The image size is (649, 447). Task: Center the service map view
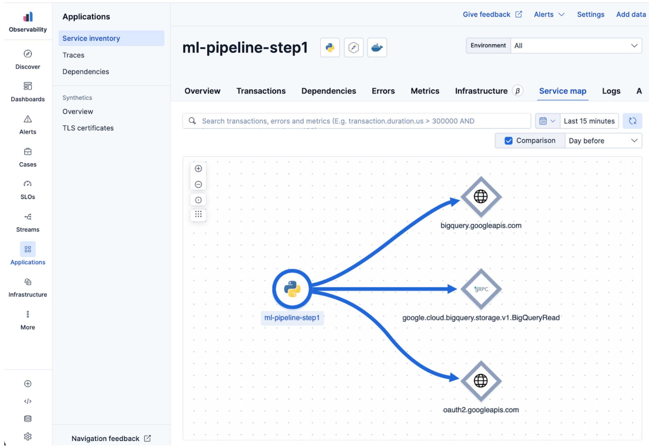click(198, 200)
